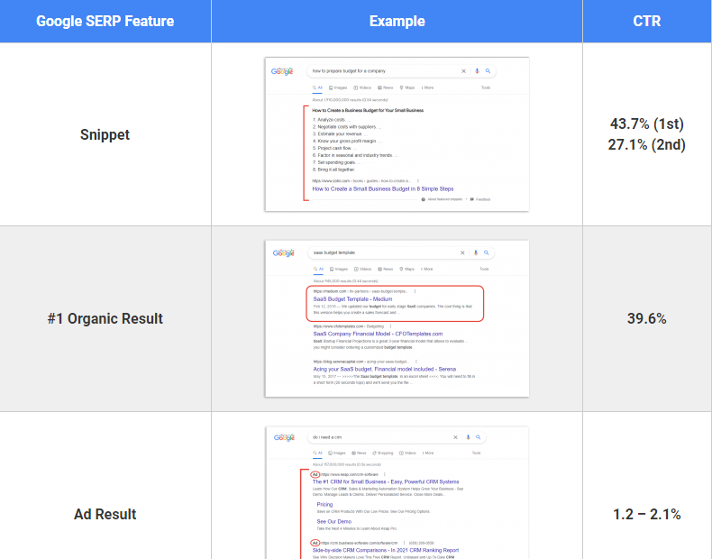Click the '1.2 – 2.1%' CTR value

point(646,515)
